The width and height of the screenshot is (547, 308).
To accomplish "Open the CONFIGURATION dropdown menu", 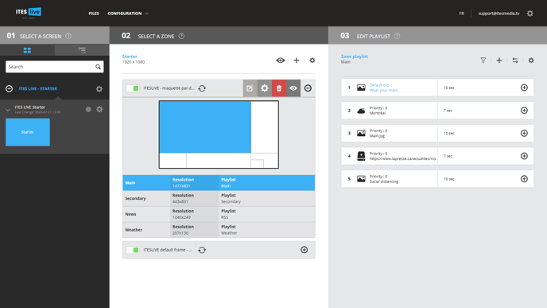I will [128, 14].
